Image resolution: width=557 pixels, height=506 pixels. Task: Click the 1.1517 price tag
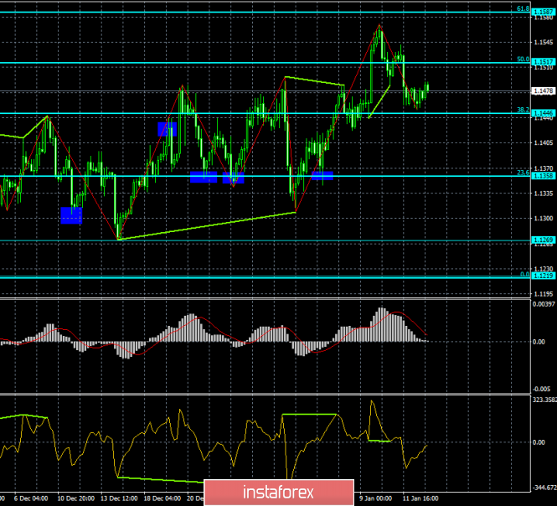(544, 63)
